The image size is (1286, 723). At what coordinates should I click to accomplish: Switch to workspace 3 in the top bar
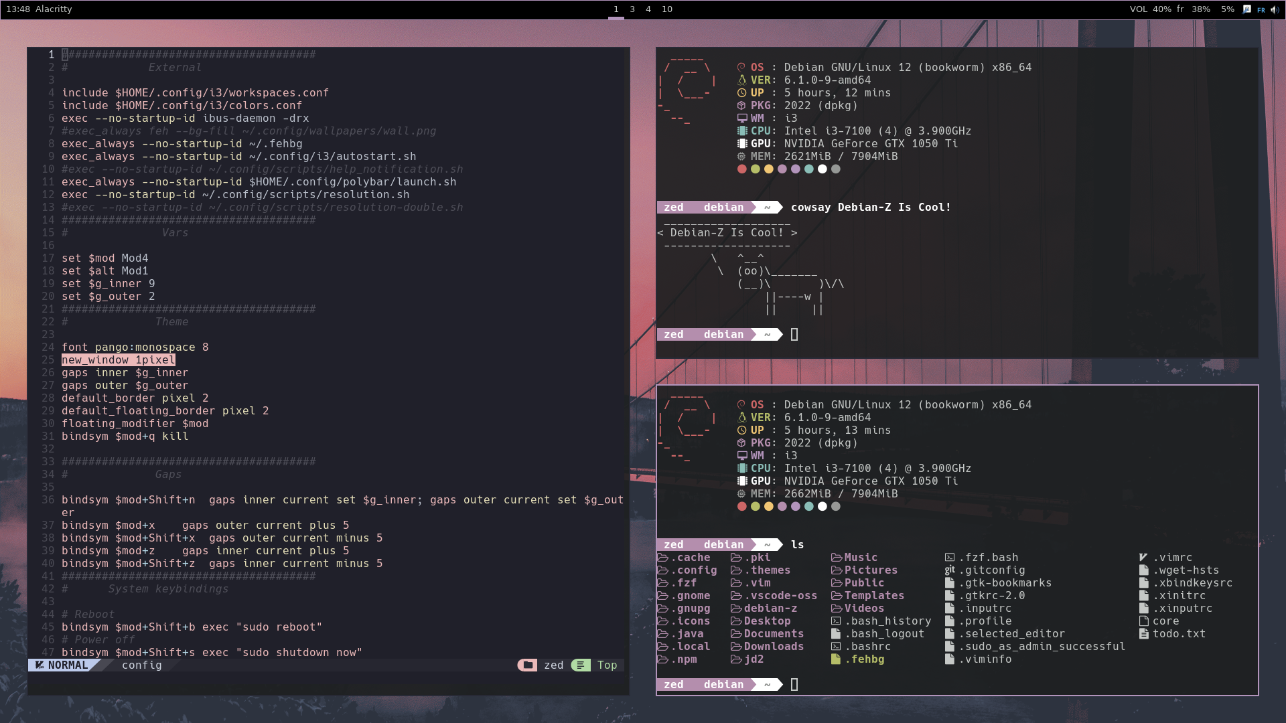point(632,9)
